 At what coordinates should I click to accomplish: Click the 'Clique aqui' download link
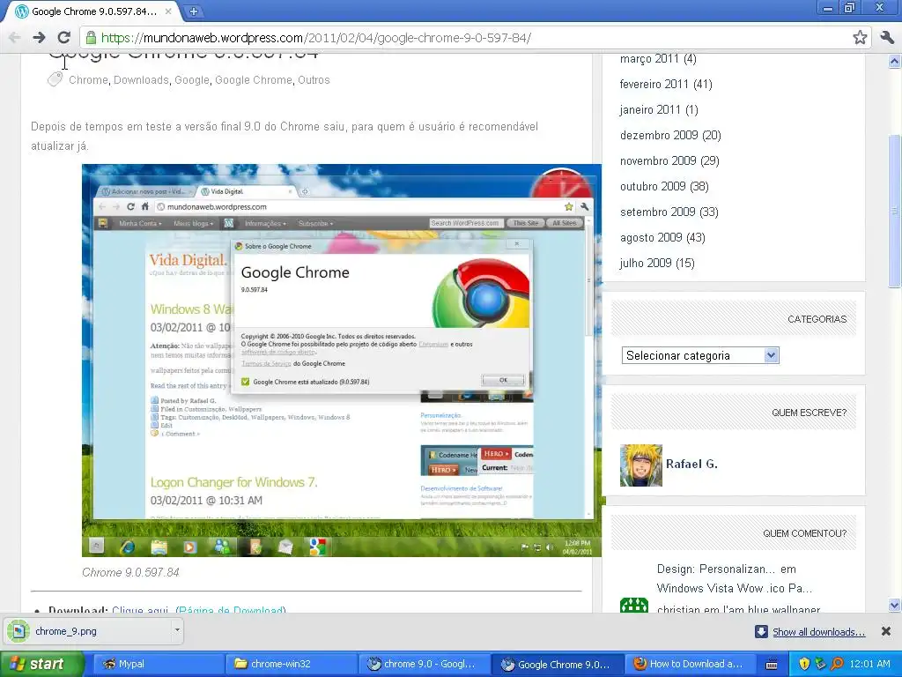point(140,609)
